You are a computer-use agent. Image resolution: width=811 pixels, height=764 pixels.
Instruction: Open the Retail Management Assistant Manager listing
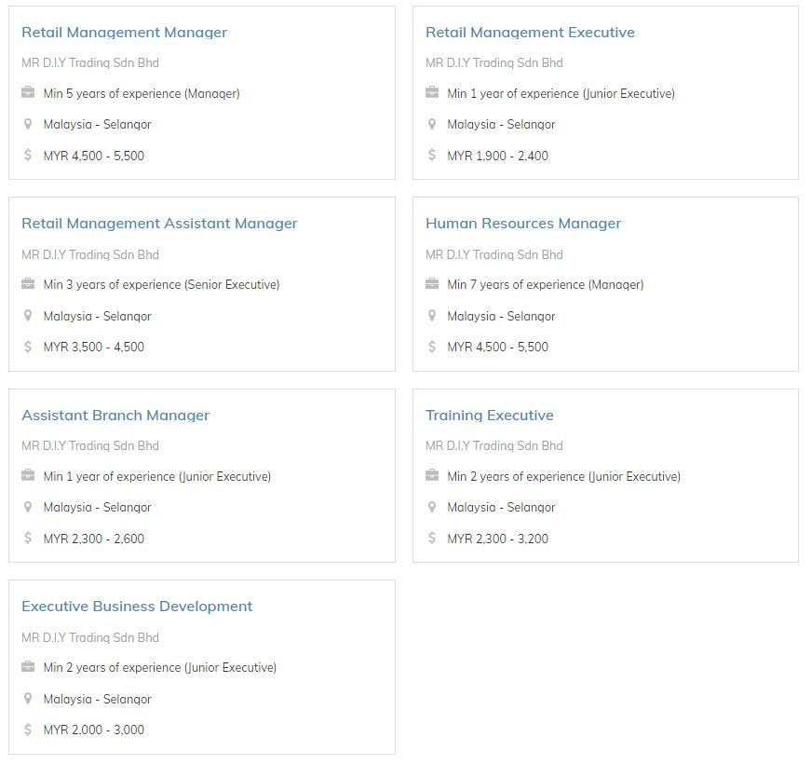[x=159, y=224]
